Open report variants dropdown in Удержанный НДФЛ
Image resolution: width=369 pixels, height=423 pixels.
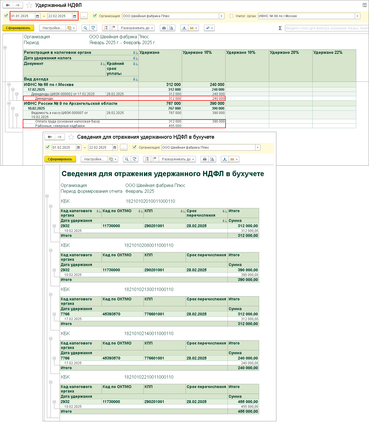point(71,28)
